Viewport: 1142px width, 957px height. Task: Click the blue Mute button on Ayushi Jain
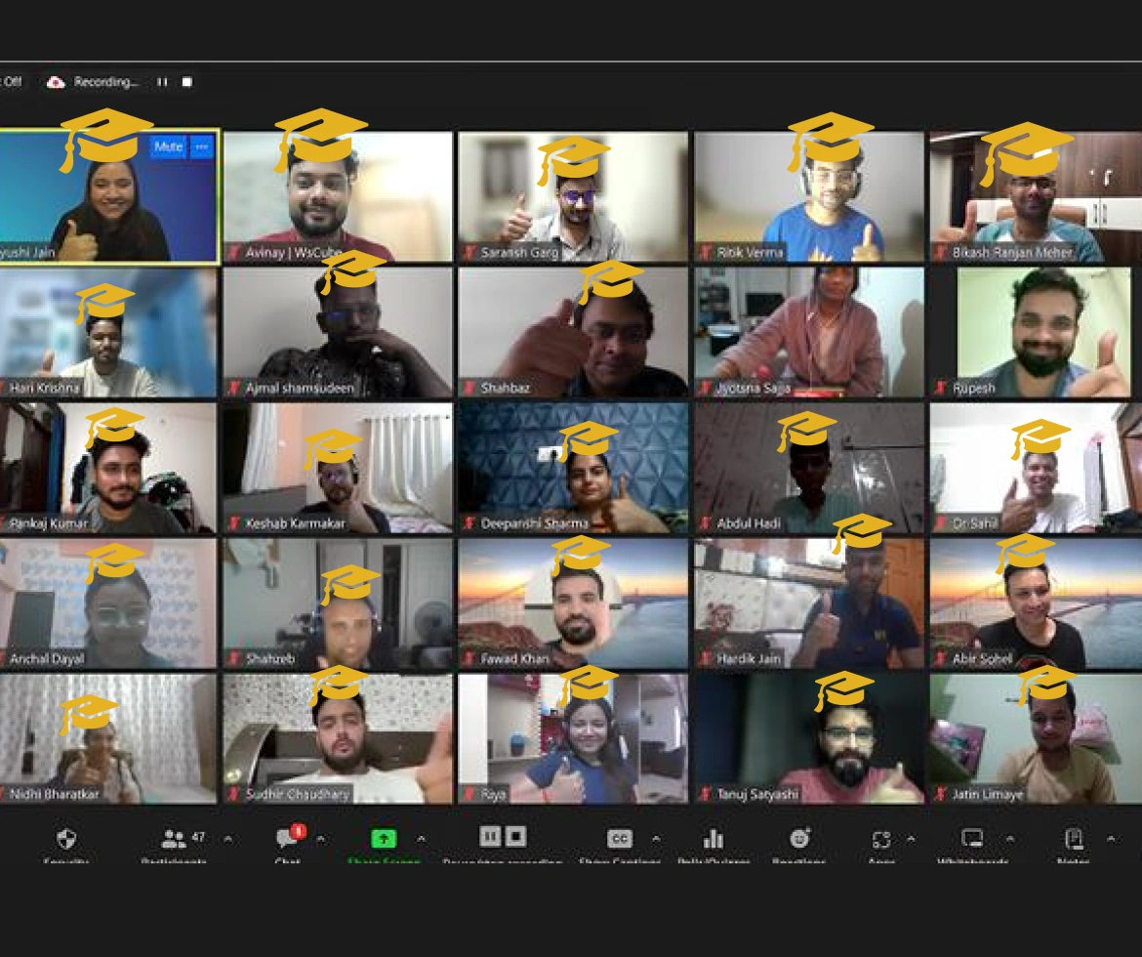[168, 146]
